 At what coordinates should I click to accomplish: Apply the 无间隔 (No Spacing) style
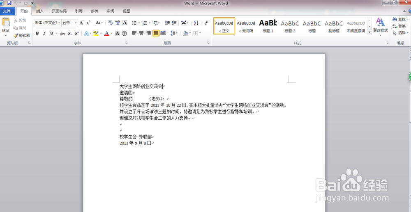tap(246, 26)
